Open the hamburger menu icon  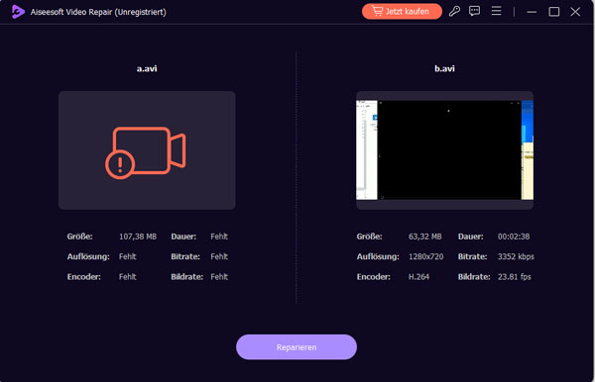pyautogui.click(x=497, y=11)
